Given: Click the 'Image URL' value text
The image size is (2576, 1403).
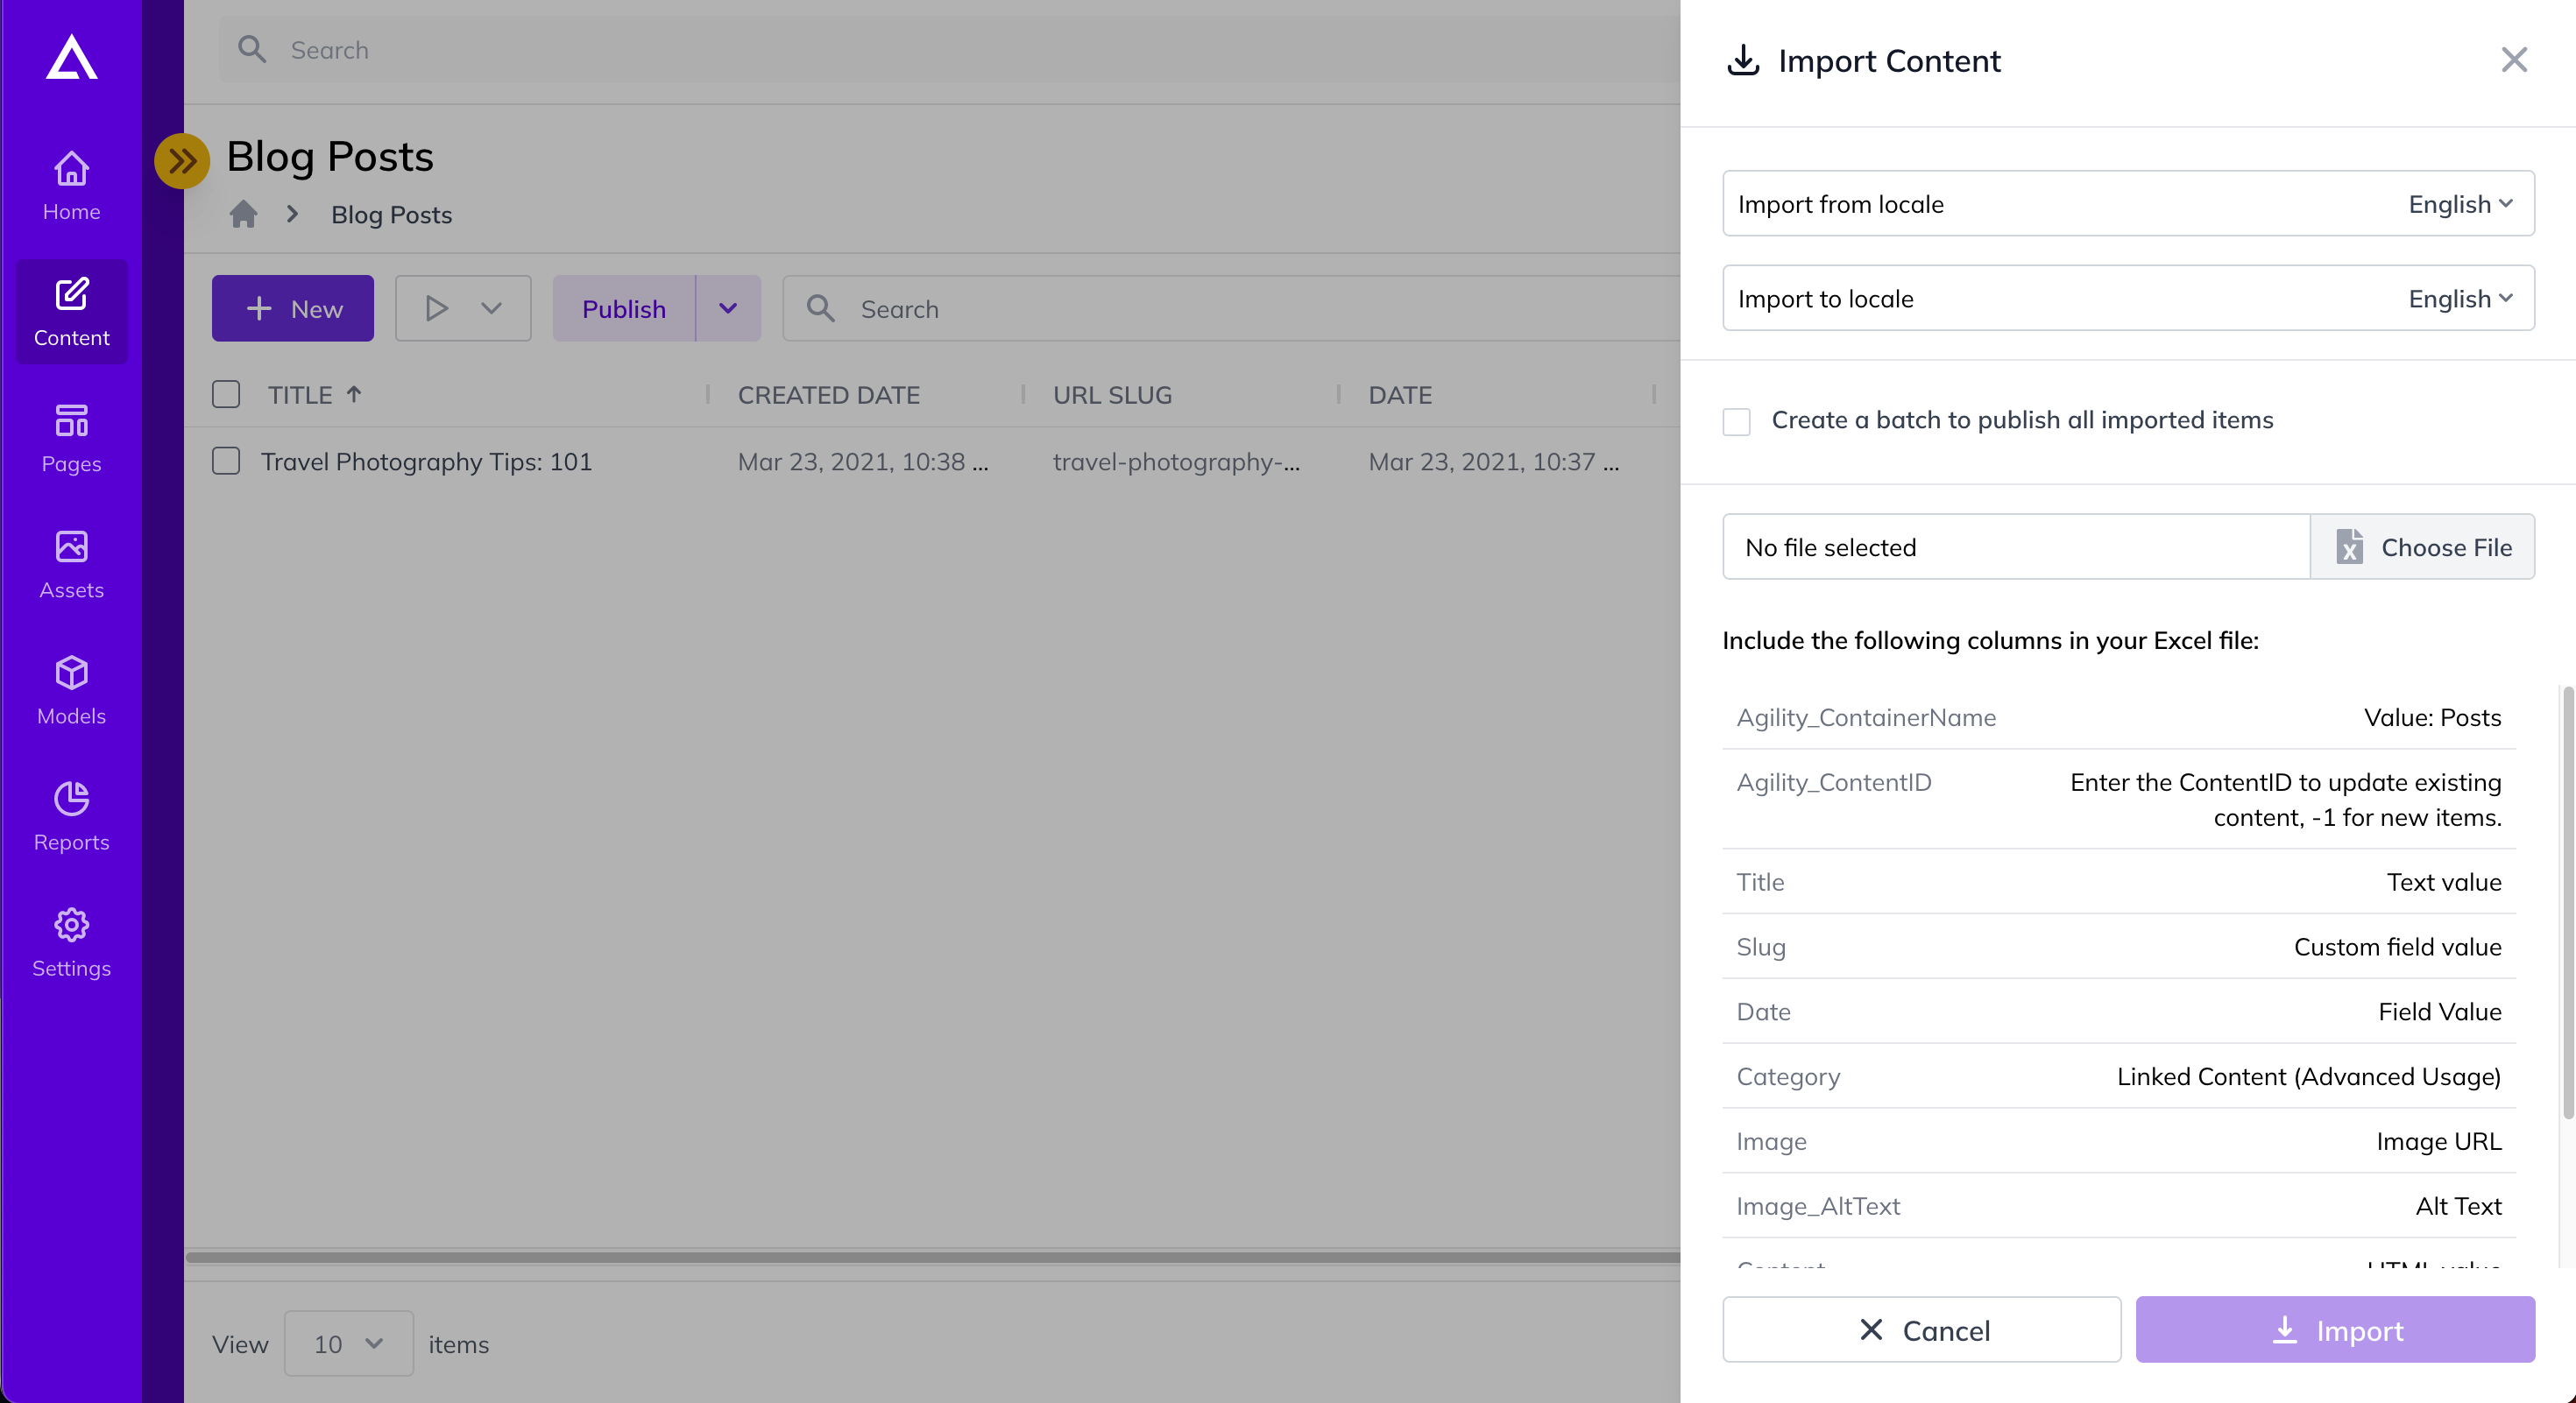Looking at the screenshot, I should pyautogui.click(x=2439, y=1141).
